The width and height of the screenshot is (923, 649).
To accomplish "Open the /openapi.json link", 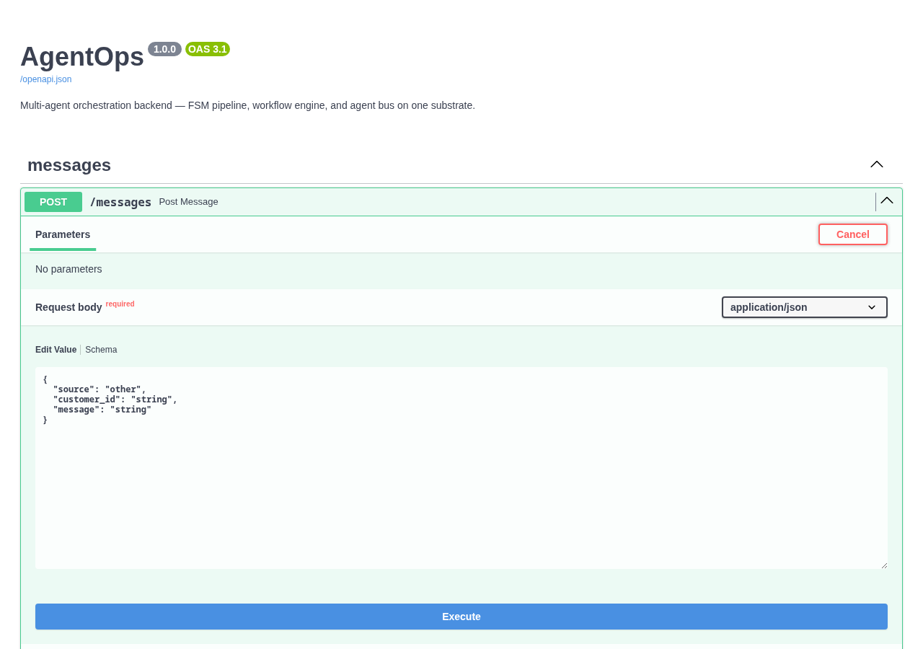I will 46,79.
